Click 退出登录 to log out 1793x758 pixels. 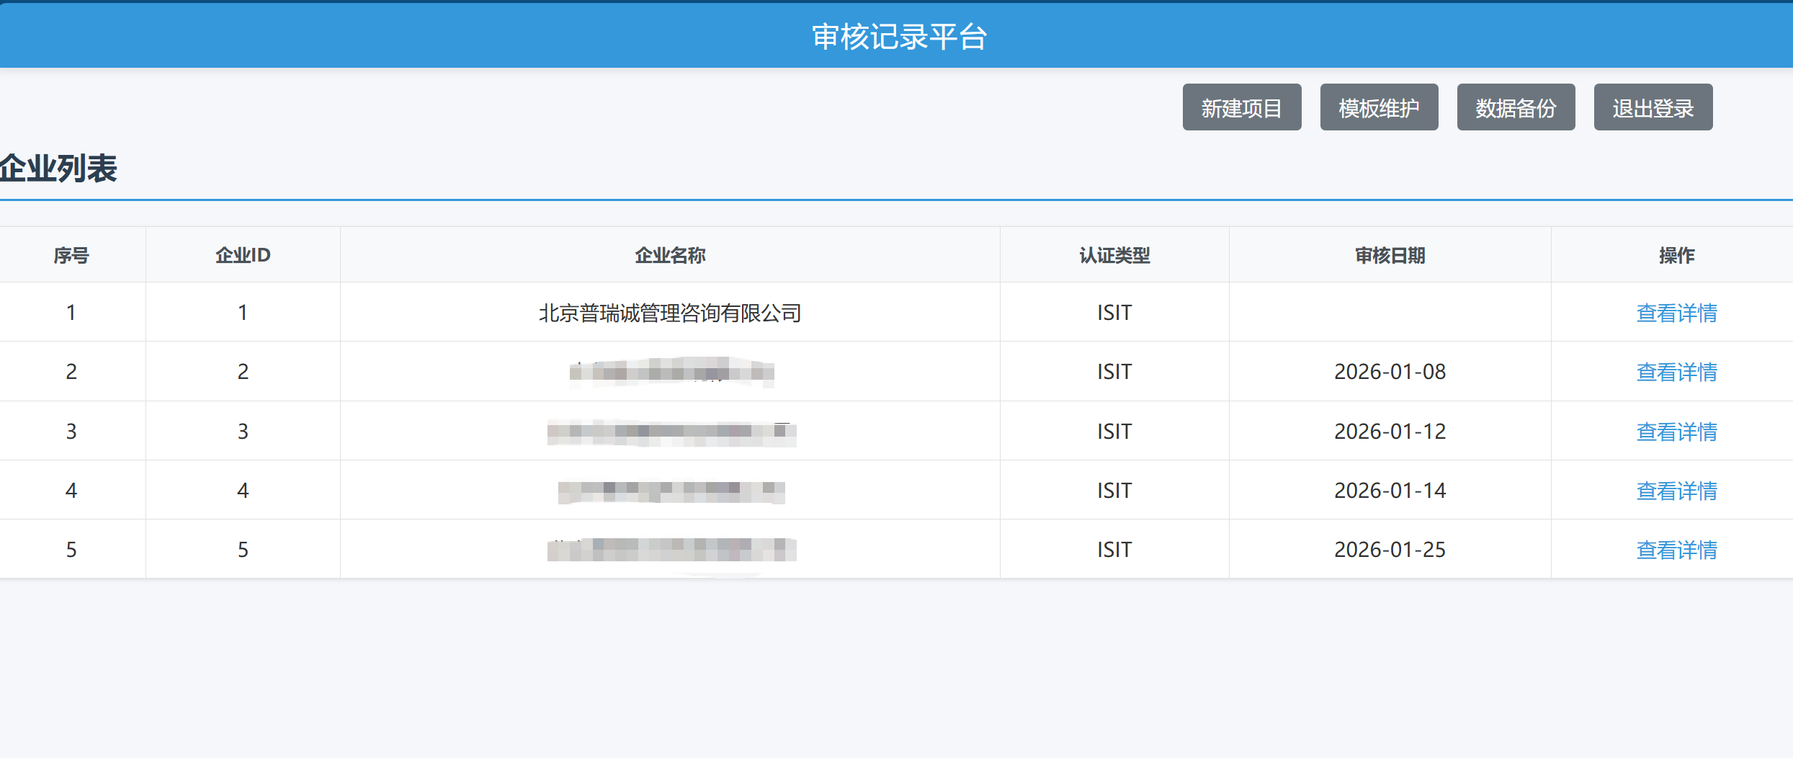pyautogui.click(x=1653, y=107)
